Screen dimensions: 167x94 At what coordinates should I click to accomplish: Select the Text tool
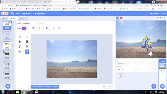pyautogui.click(x=20, y=46)
